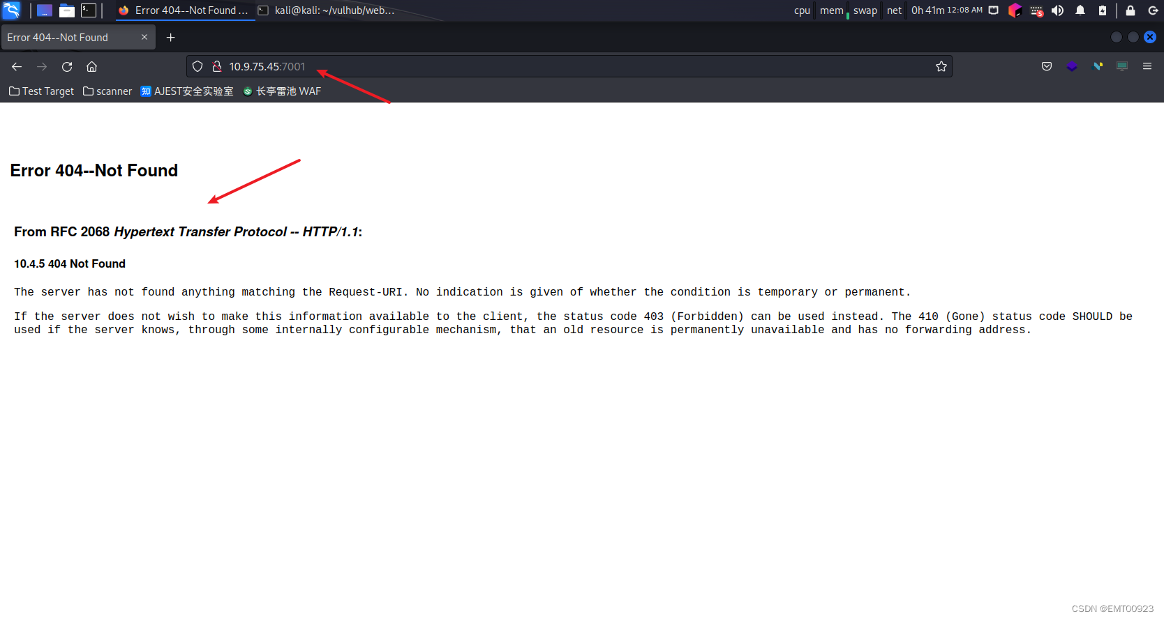Show desktop via blue panel icon
1164x619 pixels.
tap(45, 10)
